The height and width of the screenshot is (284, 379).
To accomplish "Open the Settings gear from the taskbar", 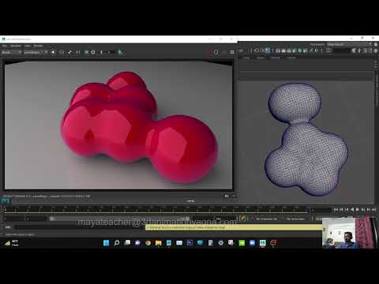I will (x=221, y=243).
